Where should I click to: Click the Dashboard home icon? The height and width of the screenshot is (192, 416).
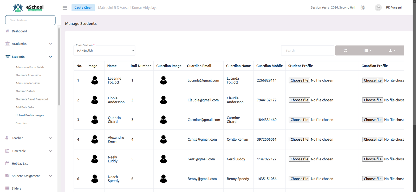point(7,31)
